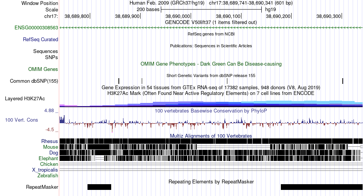Click the light-blue H3K27Ac signal layer

301,102
